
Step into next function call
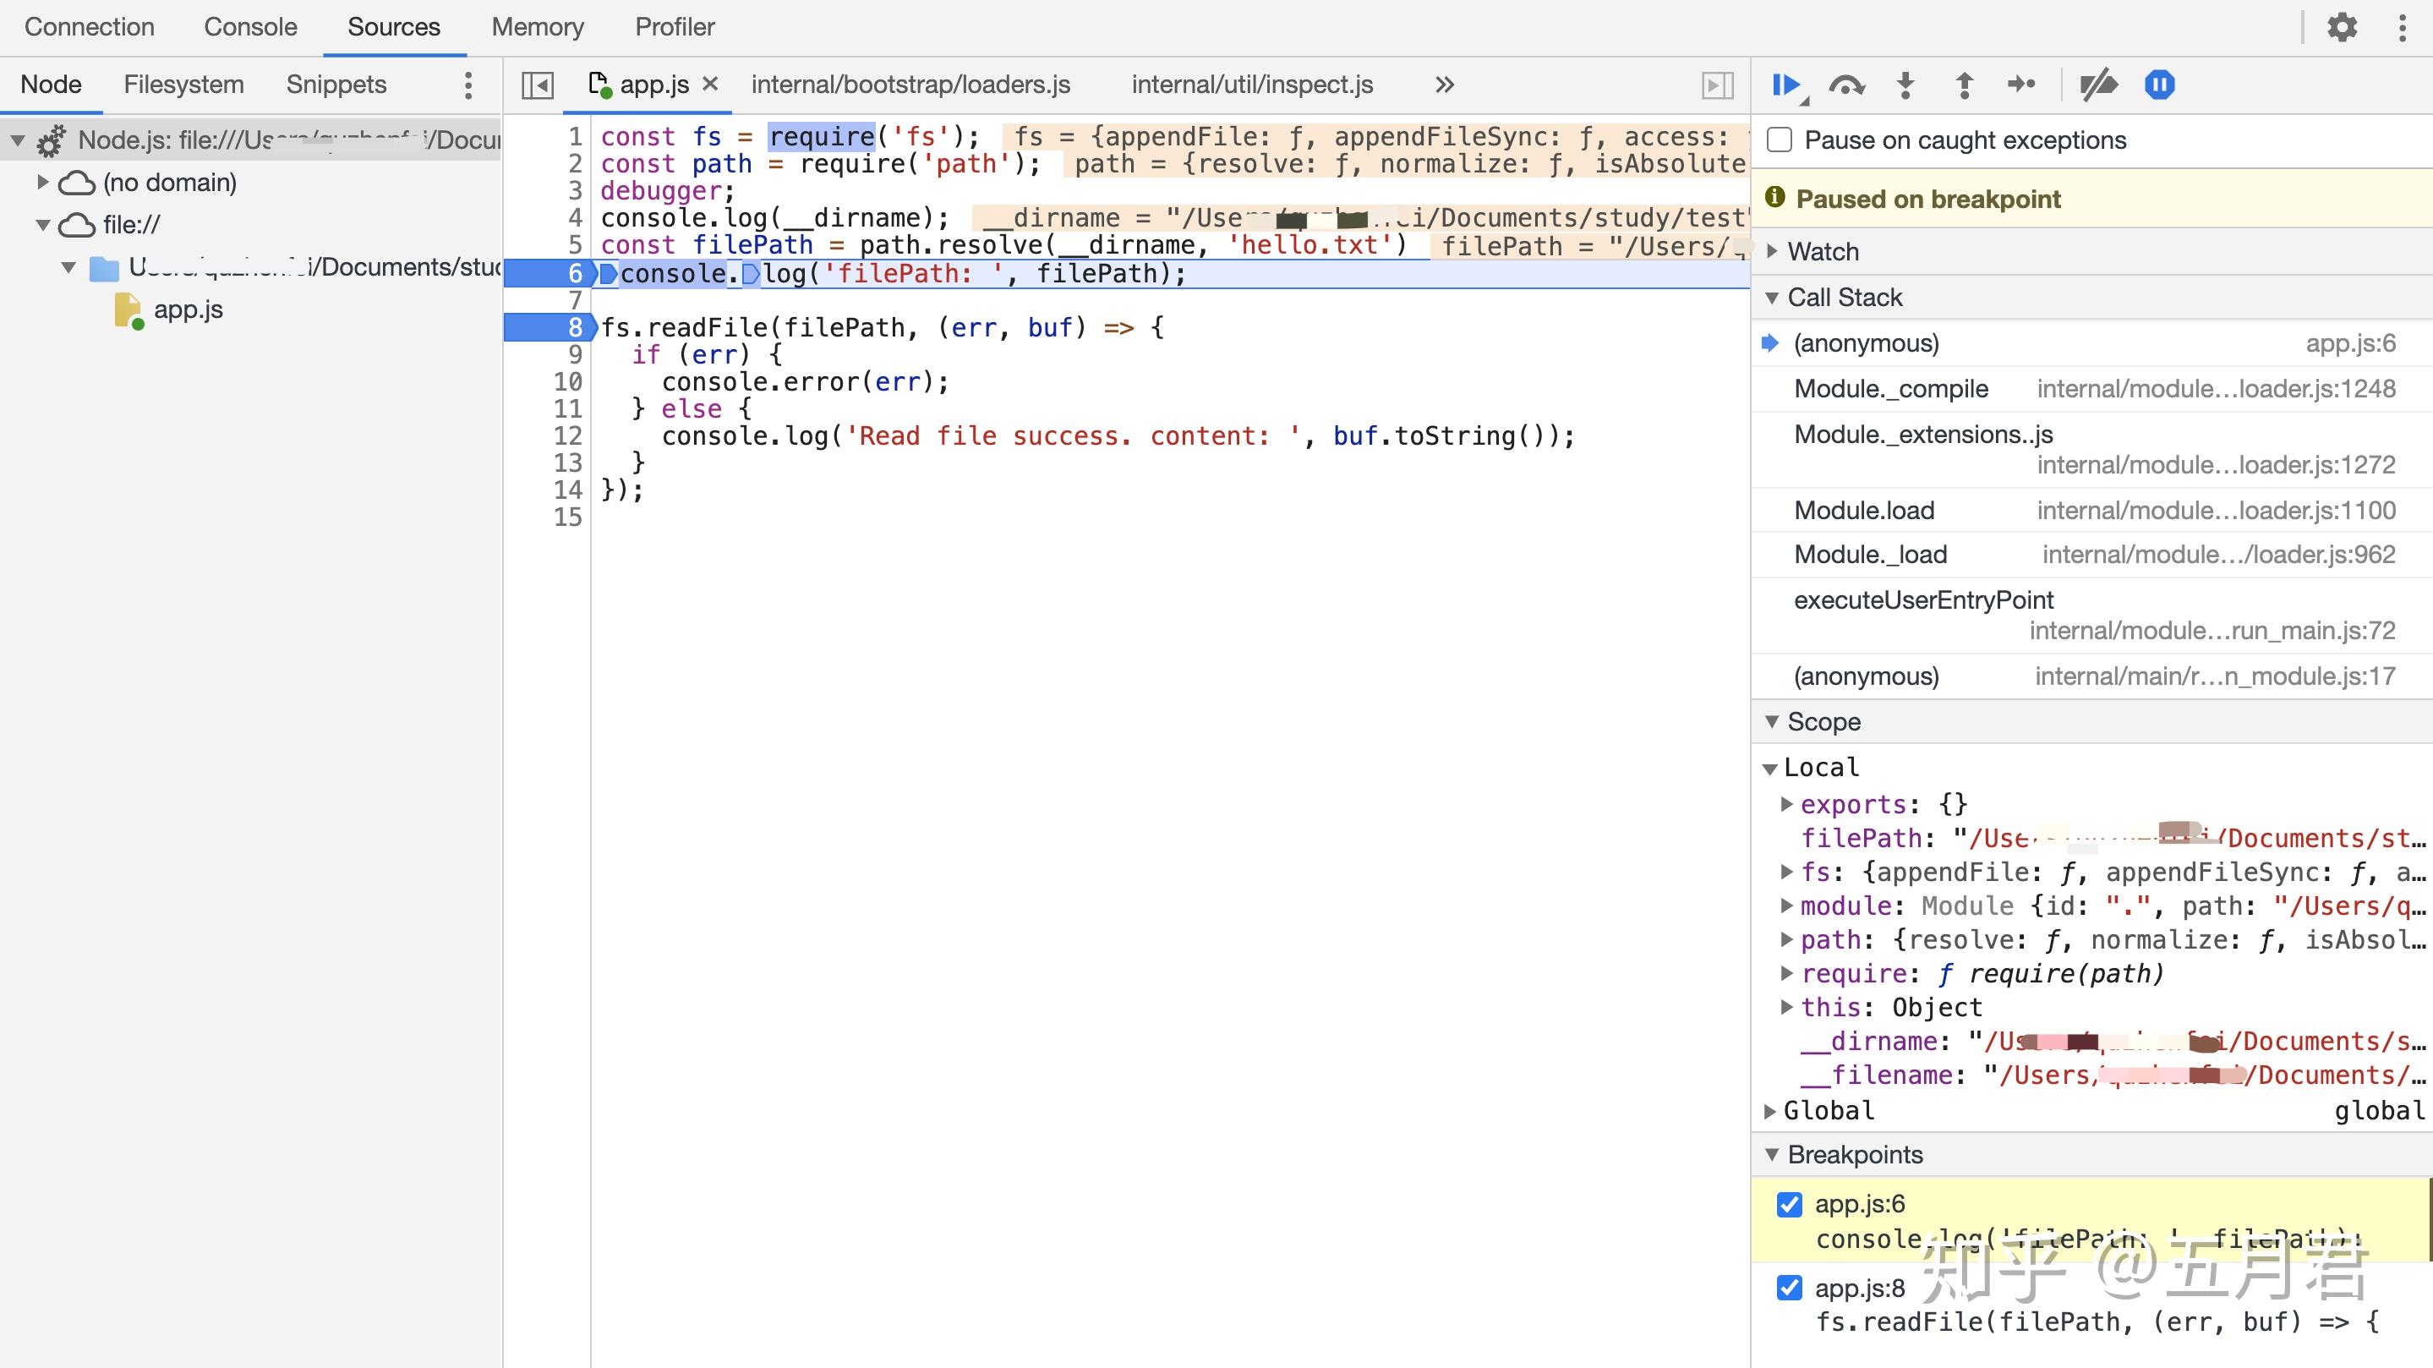tap(1905, 84)
